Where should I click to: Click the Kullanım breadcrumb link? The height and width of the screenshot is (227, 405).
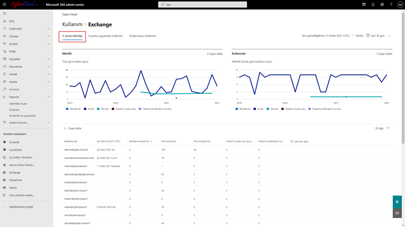tap(72, 24)
